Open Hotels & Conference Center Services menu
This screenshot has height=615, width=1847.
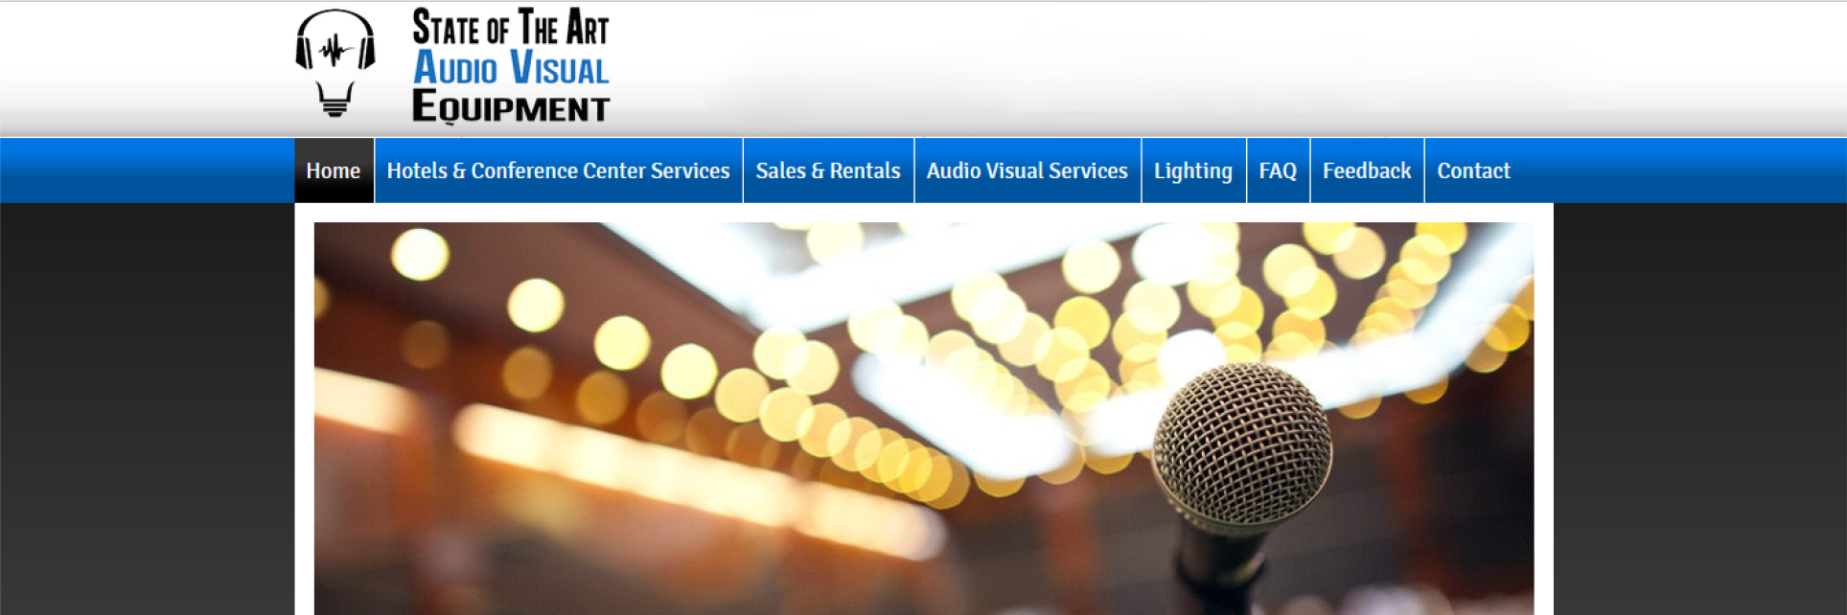click(559, 171)
